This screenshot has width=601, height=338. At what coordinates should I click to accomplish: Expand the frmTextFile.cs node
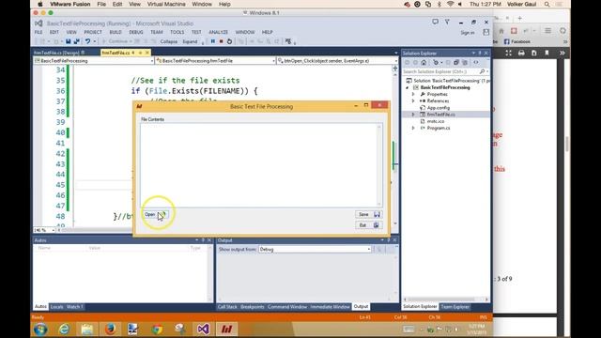(x=413, y=115)
